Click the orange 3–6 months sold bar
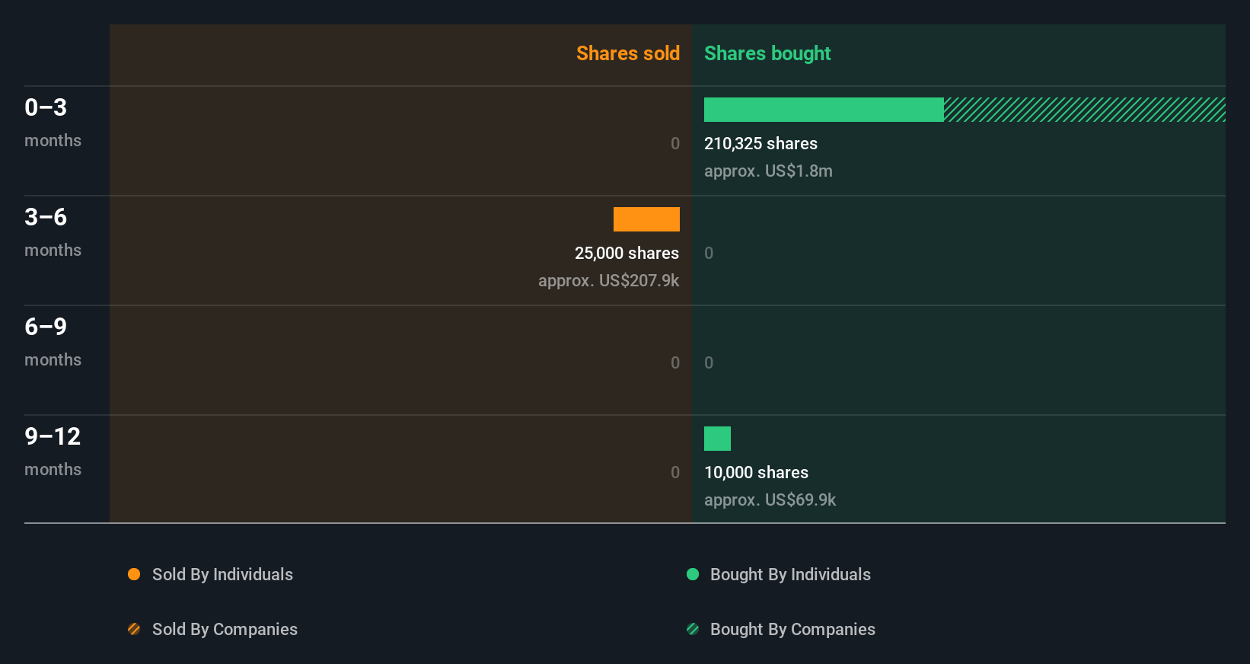The image size is (1250, 664). tap(646, 219)
